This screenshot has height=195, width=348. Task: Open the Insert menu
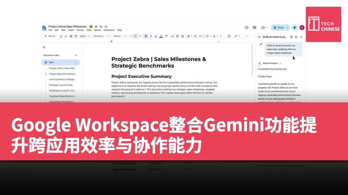coord(71,30)
